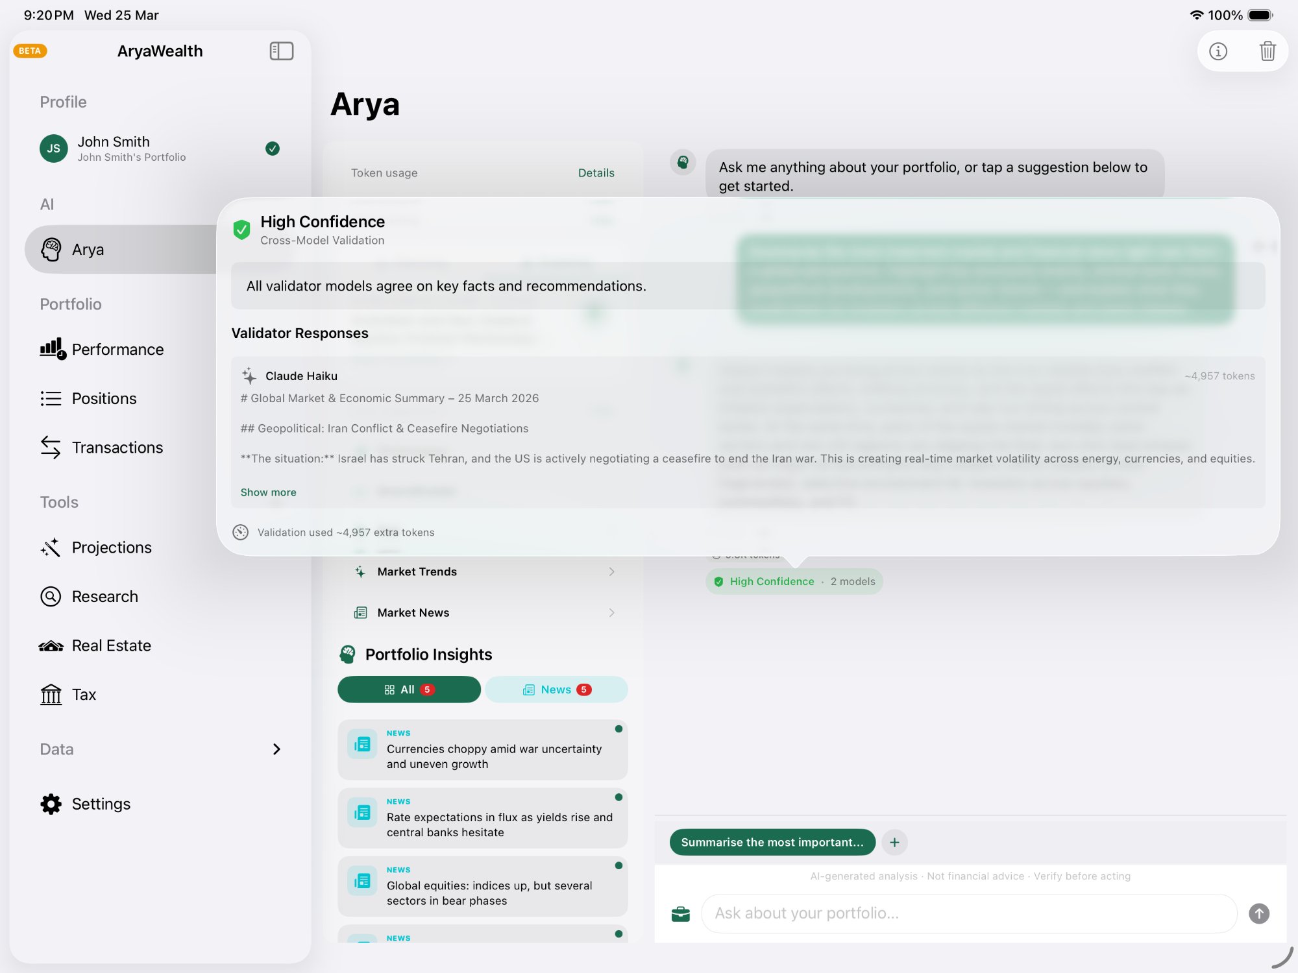Open Real Estate tool
Viewport: 1298px width, 973px height.
[x=111, y=645]
